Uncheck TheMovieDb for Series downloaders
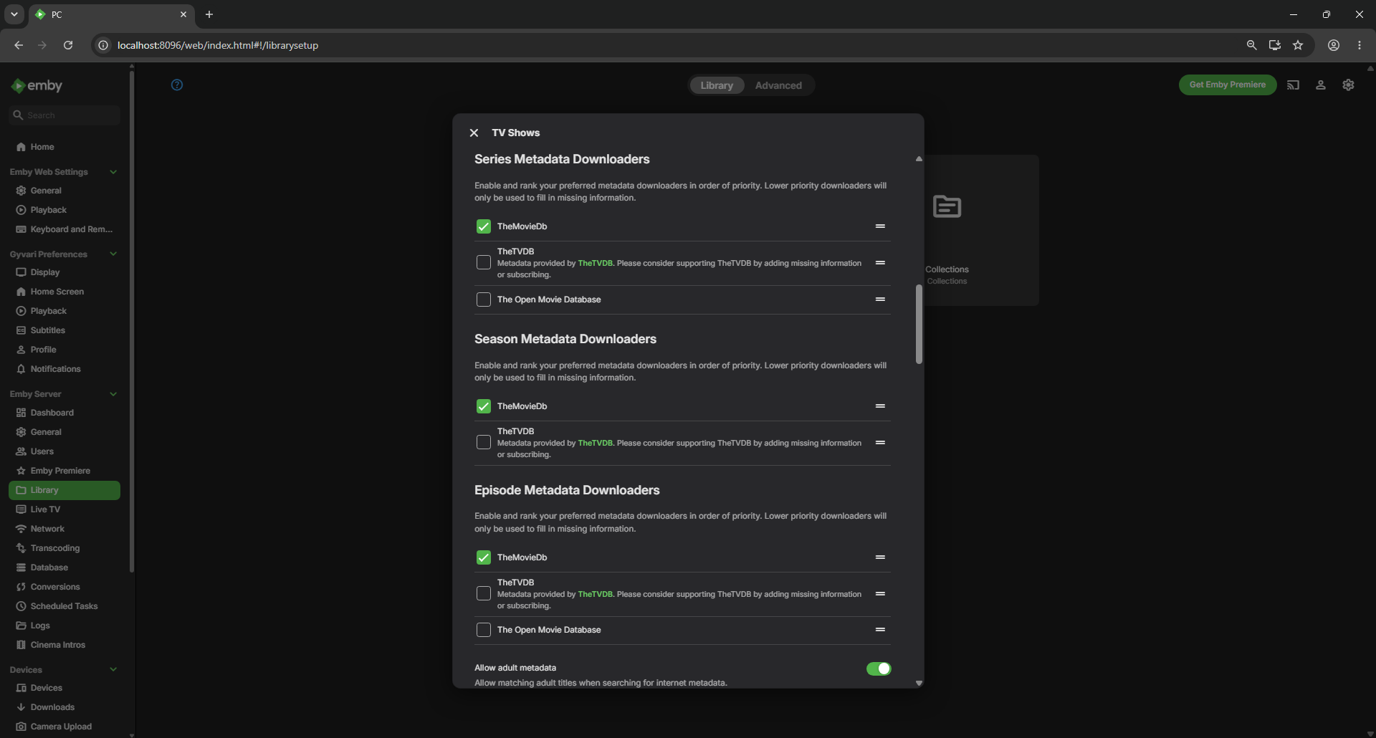The height and width of the screenshot is (738, 1376). [484, 226]
